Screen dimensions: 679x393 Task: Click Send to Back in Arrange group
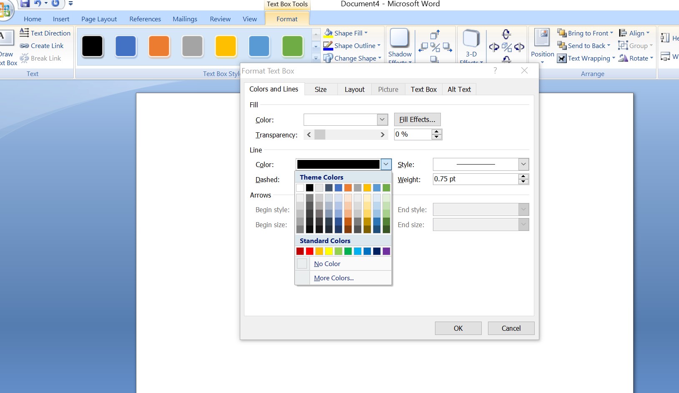click(x=583, y=46)
